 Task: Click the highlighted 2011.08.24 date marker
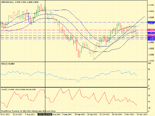pyautogui.click(x=45, y=114)
